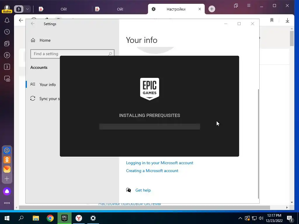The width and height of the screenshot is (299, 224).
Task: Open the volume icon in system tray
Action: pos(261,218)
